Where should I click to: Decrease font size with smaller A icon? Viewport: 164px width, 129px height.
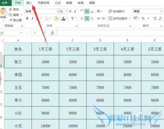coord(75,11)
